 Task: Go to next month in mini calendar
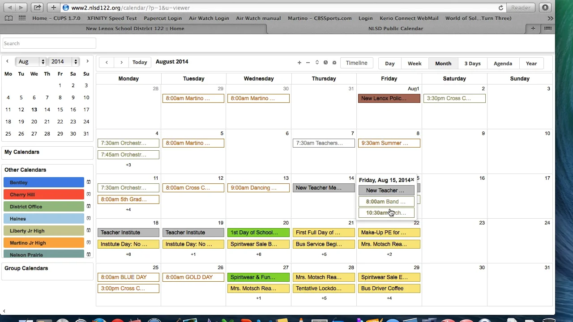click(x=87, y=61)
